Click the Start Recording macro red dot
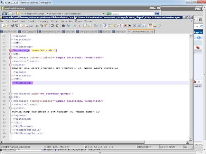Image resolution: width=206 pixels, height=154 pixels. point(125,26)
